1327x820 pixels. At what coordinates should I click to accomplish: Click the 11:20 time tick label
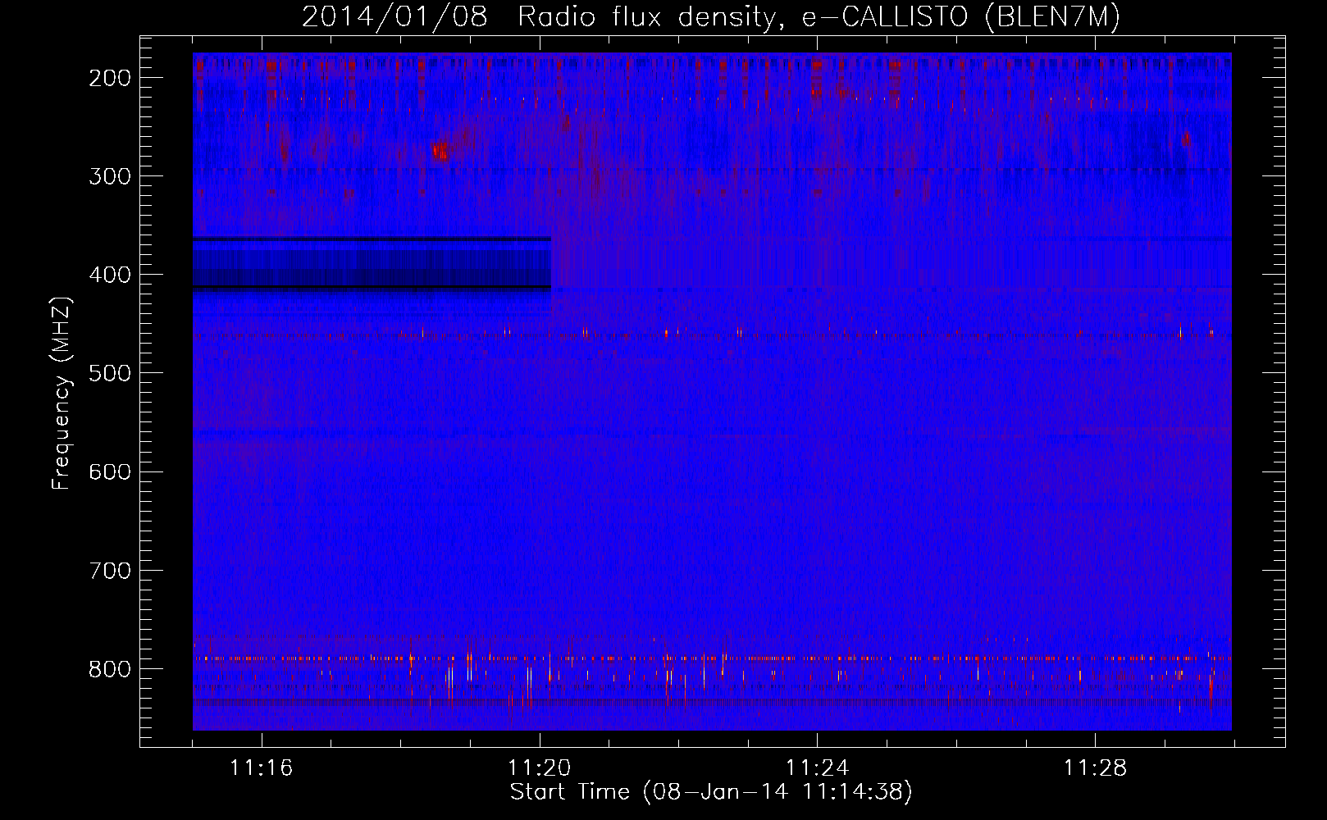pos(540,768)
